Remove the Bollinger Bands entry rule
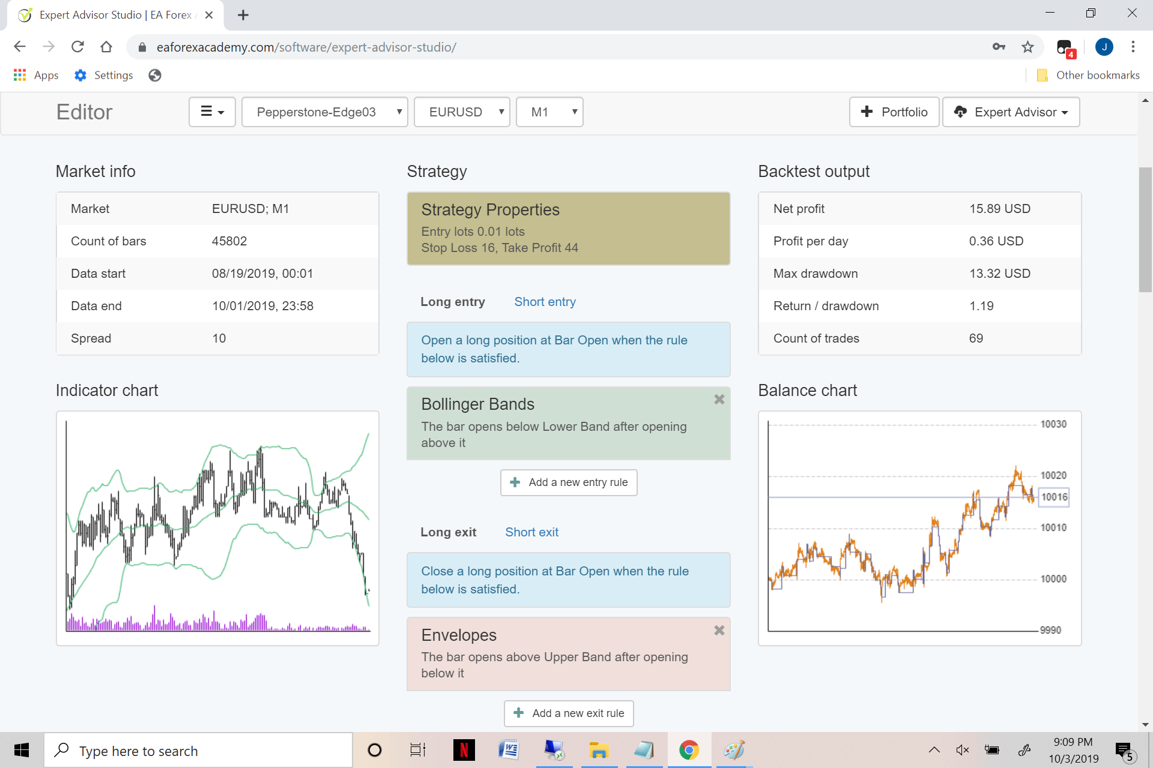 click(x=719, y=400)
